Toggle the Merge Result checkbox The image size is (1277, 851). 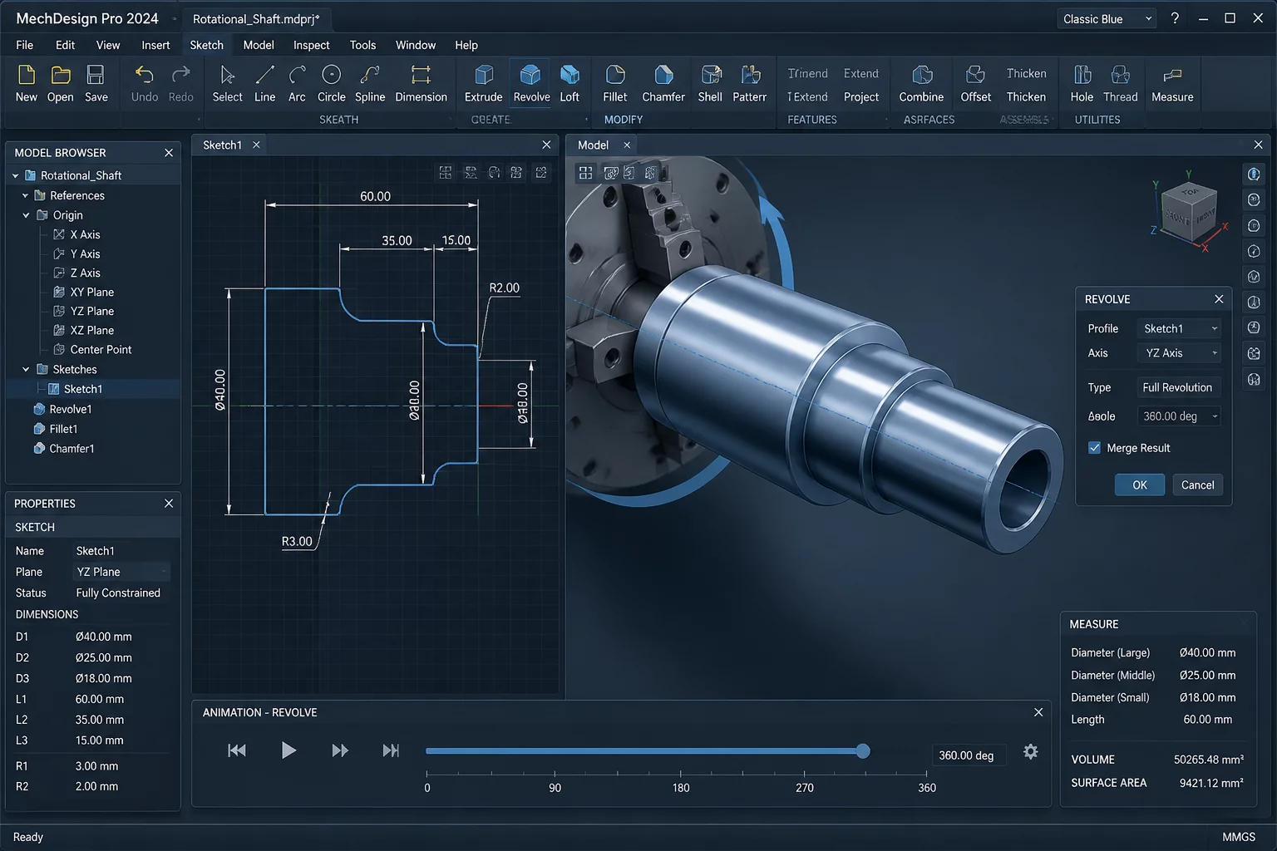pyautogui.click(x=1095, y=448)
